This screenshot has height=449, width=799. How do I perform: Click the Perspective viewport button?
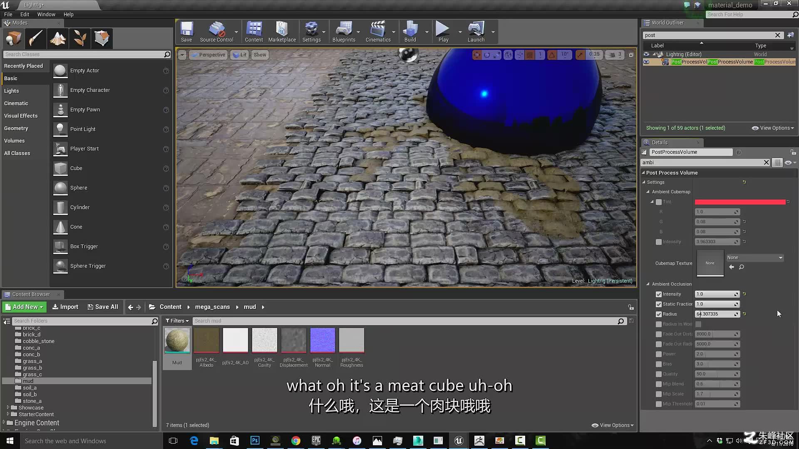click(208, 55)
